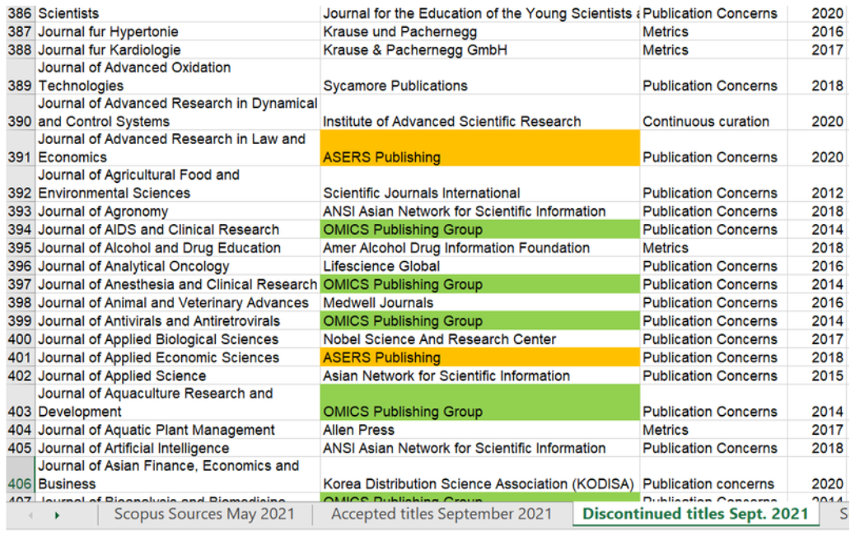855x536 pixels.
Task: Click orange ASERS Publishing cell in row 401
Action: [480, 357]
